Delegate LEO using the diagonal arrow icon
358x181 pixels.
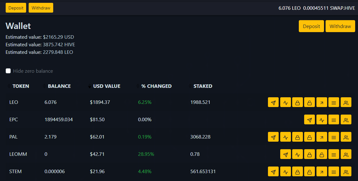point(322,102)
